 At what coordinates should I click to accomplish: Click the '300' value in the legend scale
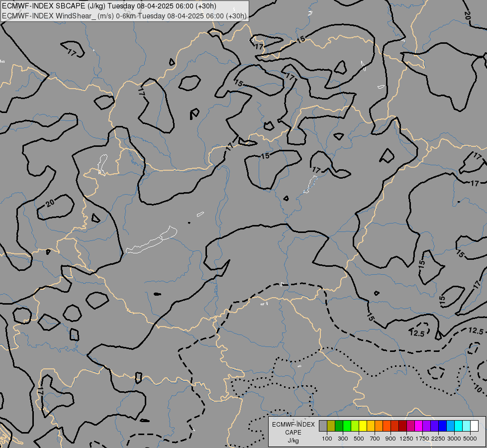point(343,439)
